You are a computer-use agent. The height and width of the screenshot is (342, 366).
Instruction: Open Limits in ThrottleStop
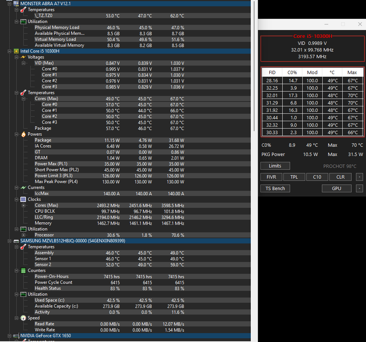click(275, 166)
